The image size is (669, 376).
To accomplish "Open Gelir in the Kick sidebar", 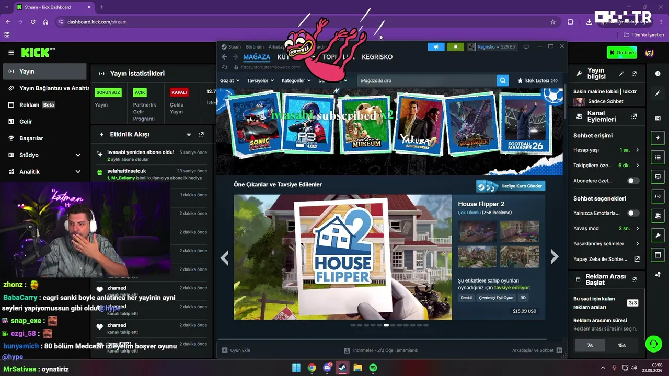I will tap(45, 122).
